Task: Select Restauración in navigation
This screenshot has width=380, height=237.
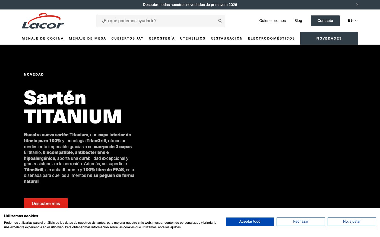Action: (227, 38)
